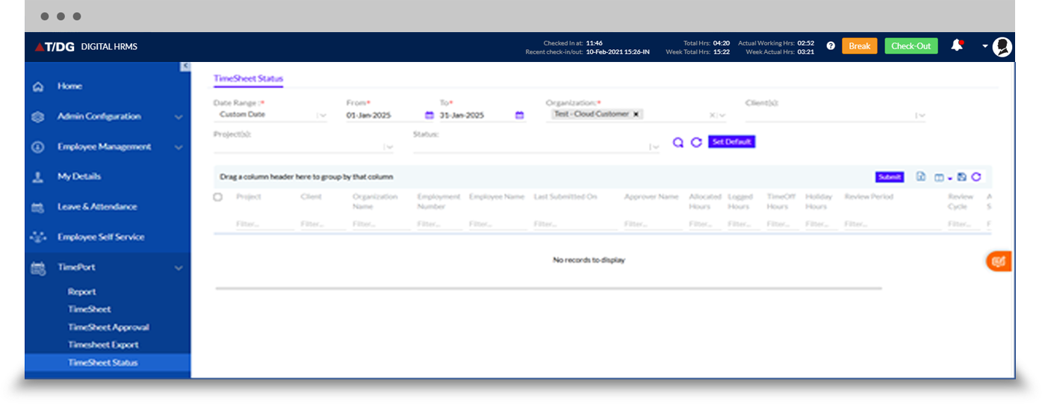Viewport: 1042px width, 404px height.
Task: Save grid layout with the disk icon
Action: pos(961,177)
